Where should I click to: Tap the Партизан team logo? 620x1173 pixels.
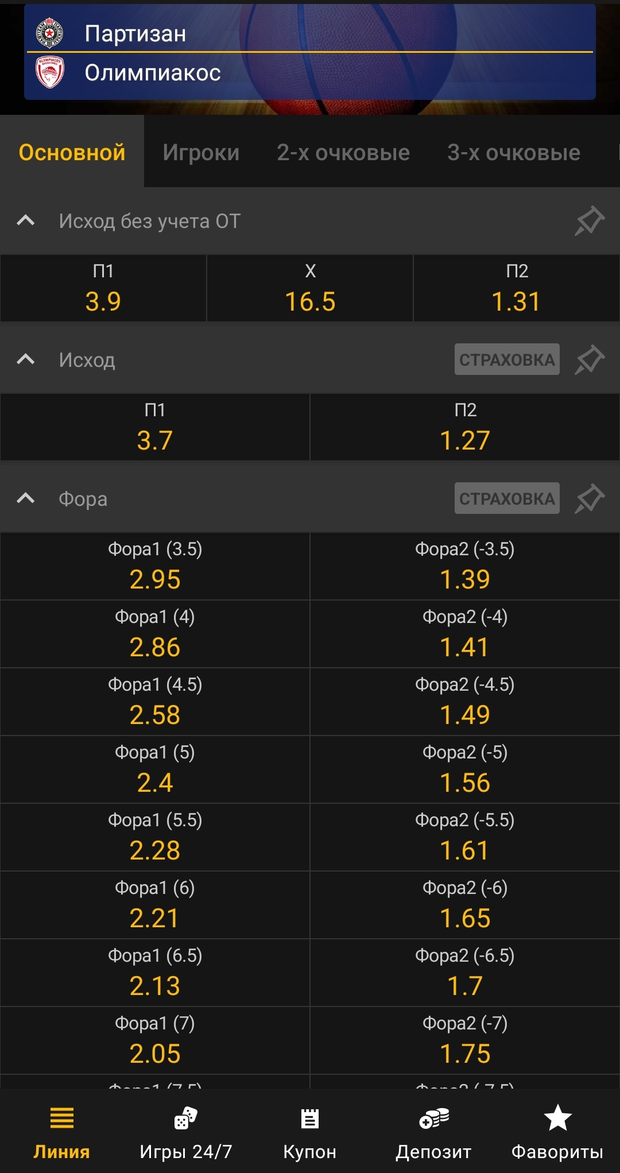click(x=50, y=33)
